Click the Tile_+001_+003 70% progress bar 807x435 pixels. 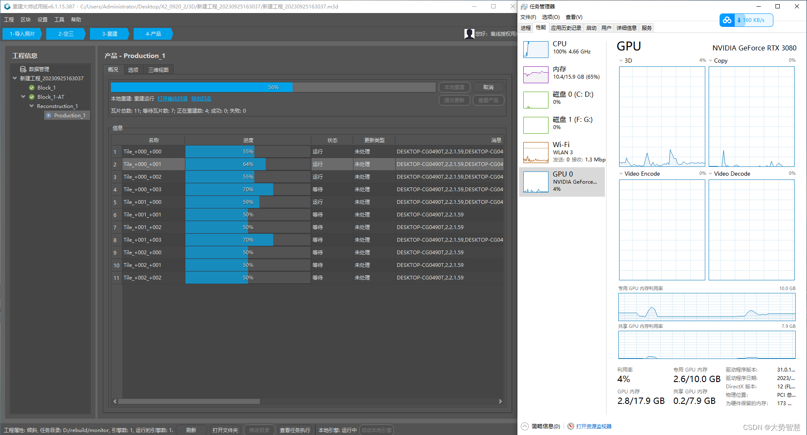pyautogui.click(x=248, y=240)
